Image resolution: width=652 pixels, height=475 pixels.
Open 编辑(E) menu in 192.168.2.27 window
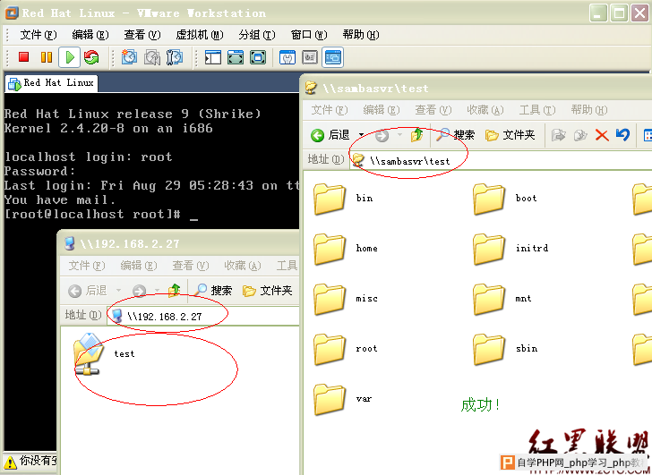(139, 266)
